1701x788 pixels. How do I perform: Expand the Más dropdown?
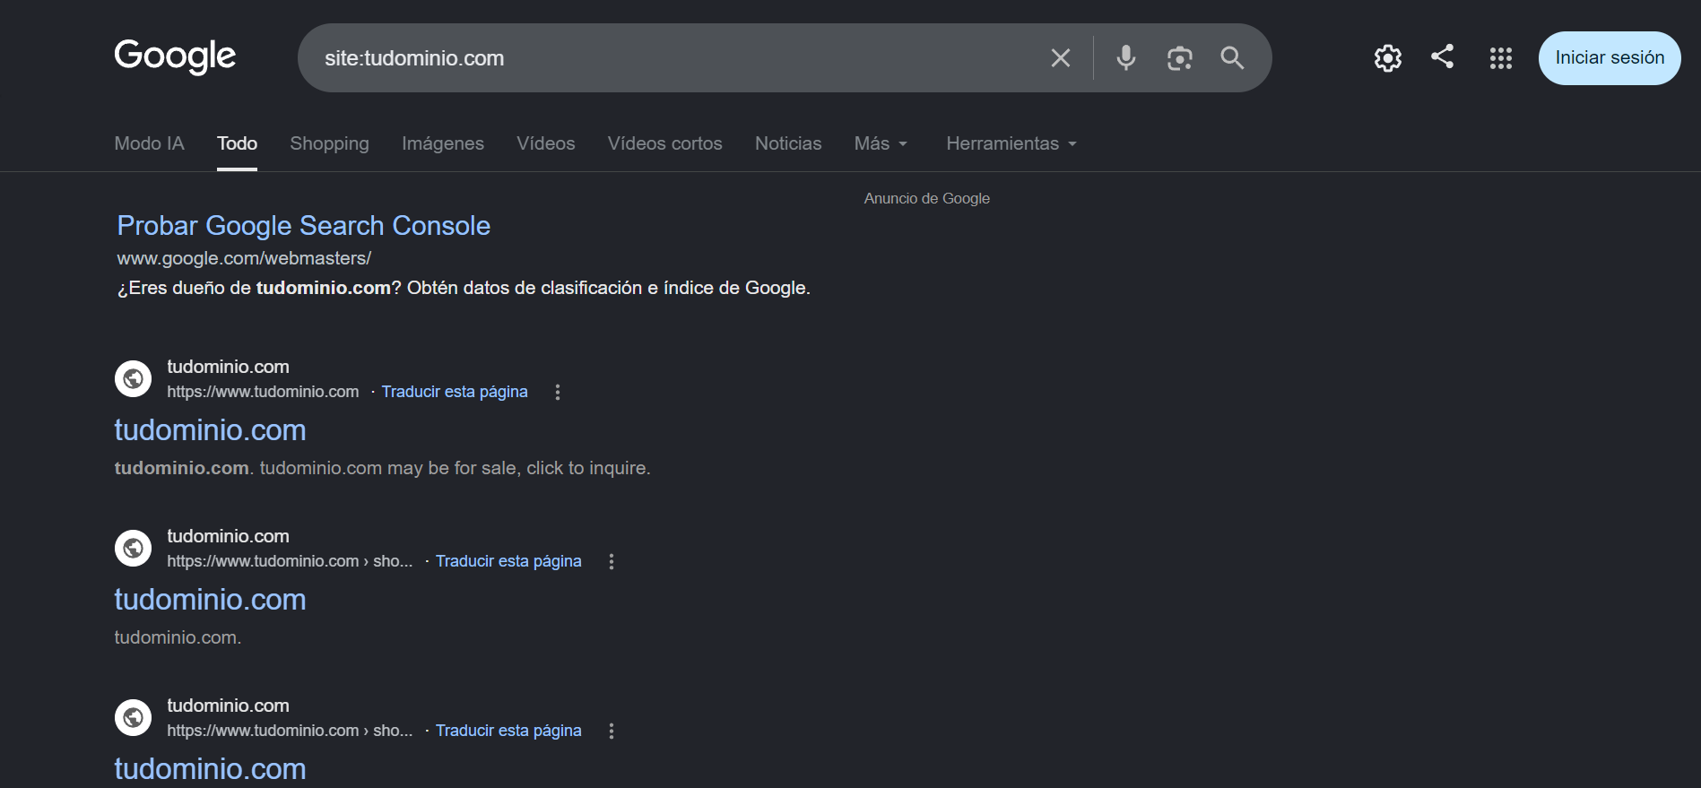pos(881,143)
